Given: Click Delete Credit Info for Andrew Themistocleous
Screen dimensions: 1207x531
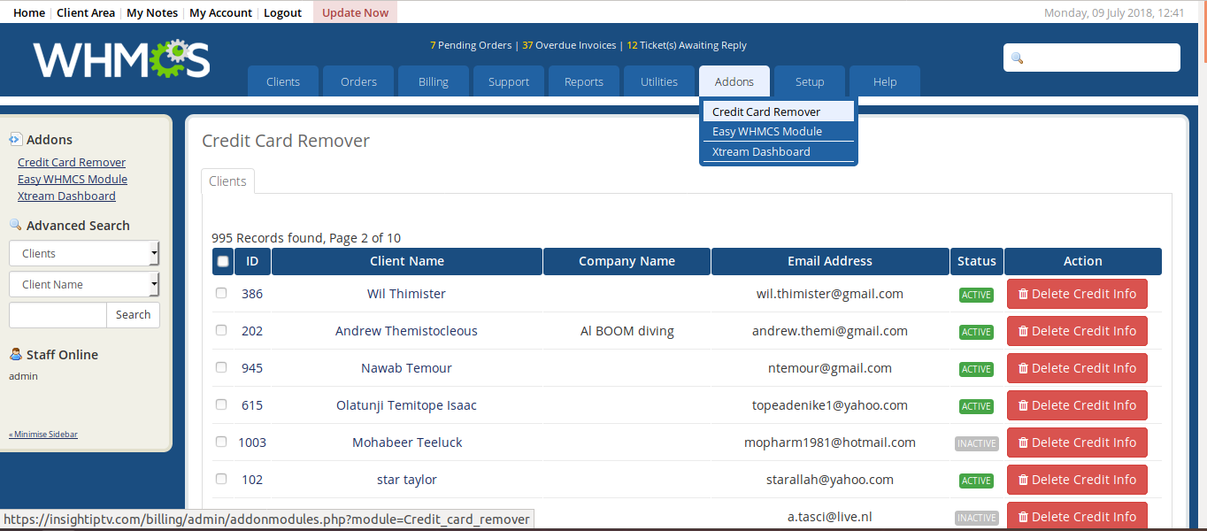Looking at the screenshot, I should [1076, 331].
